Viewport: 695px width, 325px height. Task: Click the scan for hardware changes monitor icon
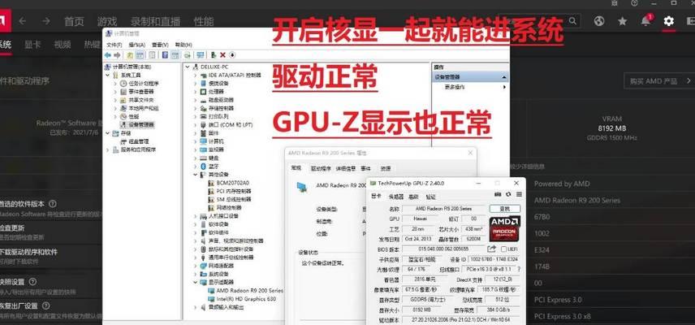(201, 55)
